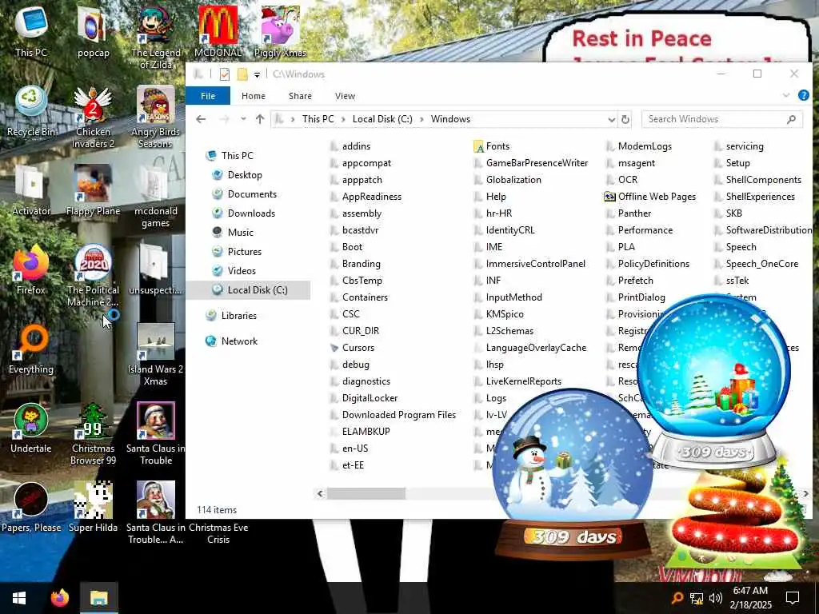Select Network in the navigation pane

239,341
